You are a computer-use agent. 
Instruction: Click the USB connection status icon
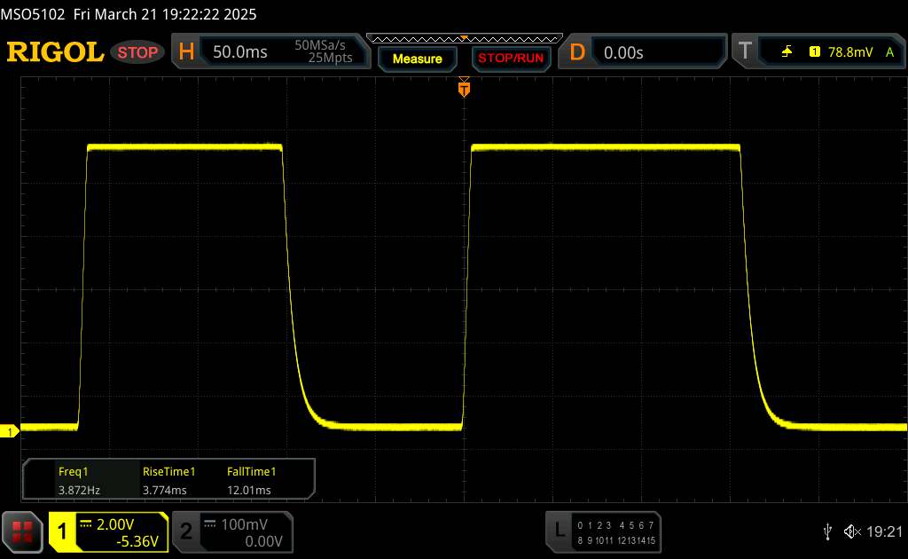pyautogui.click(x=827, y=531)
